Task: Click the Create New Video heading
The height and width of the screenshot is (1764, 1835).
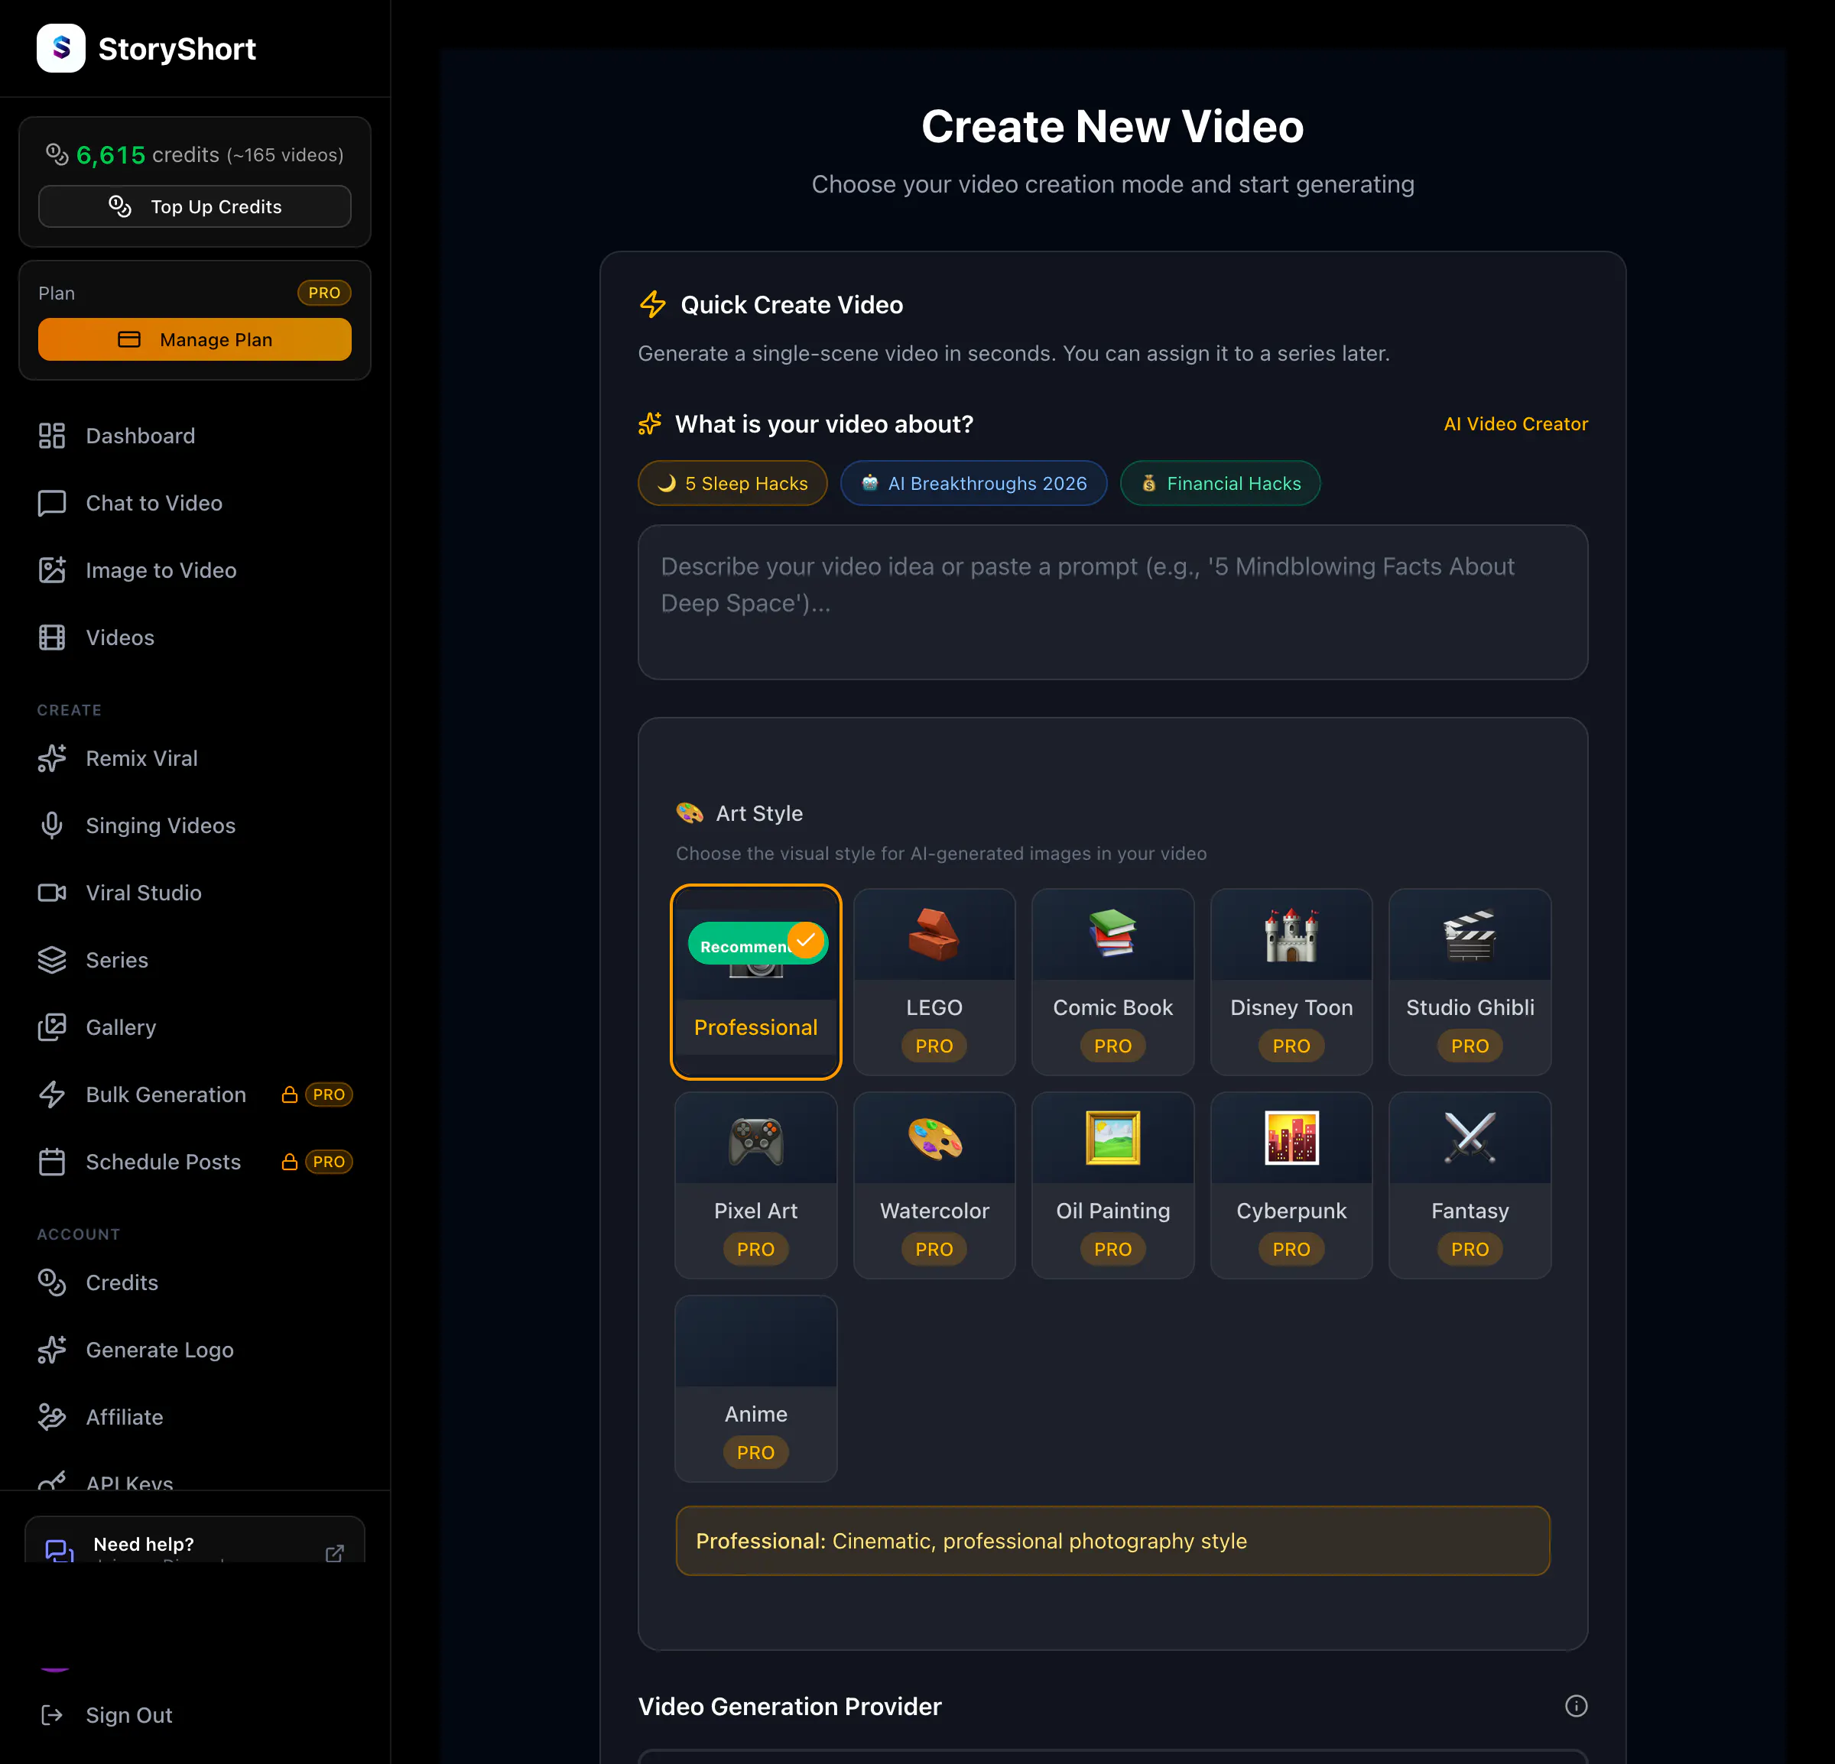Action: tap(1112, 126)
